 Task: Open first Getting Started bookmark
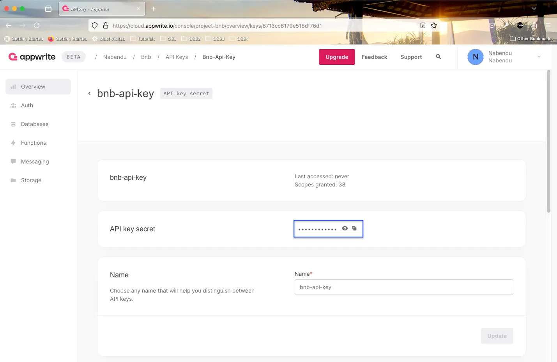24,39
